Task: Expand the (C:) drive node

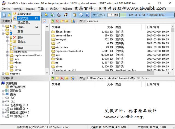Action: (x=3, y=98)
